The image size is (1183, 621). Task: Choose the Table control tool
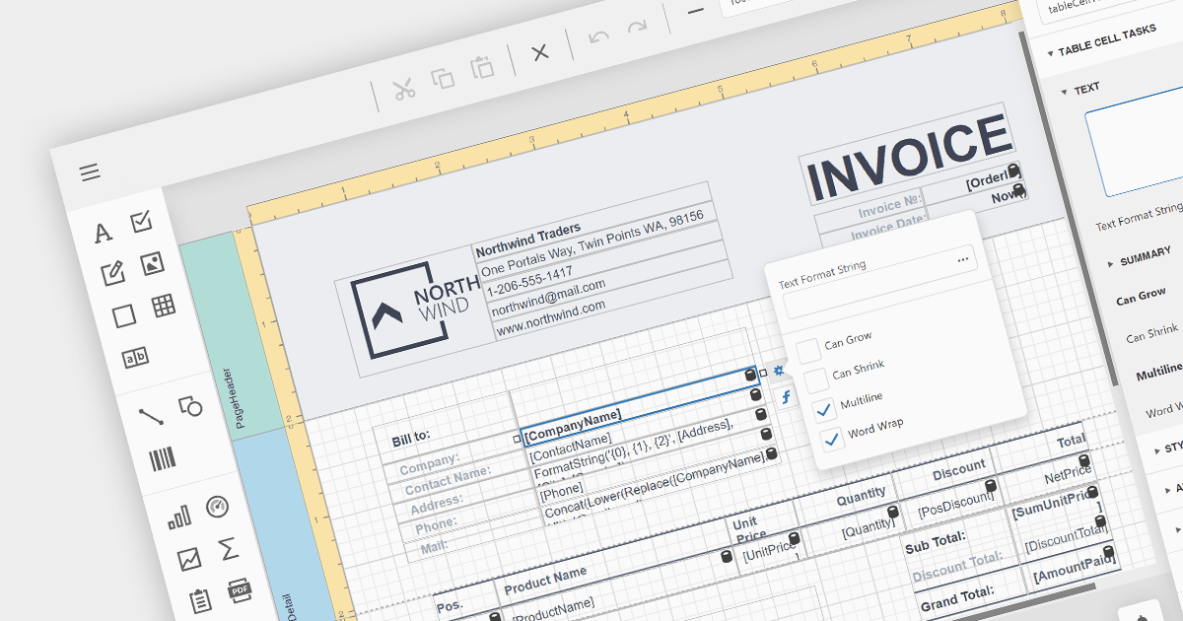(164, 307)
